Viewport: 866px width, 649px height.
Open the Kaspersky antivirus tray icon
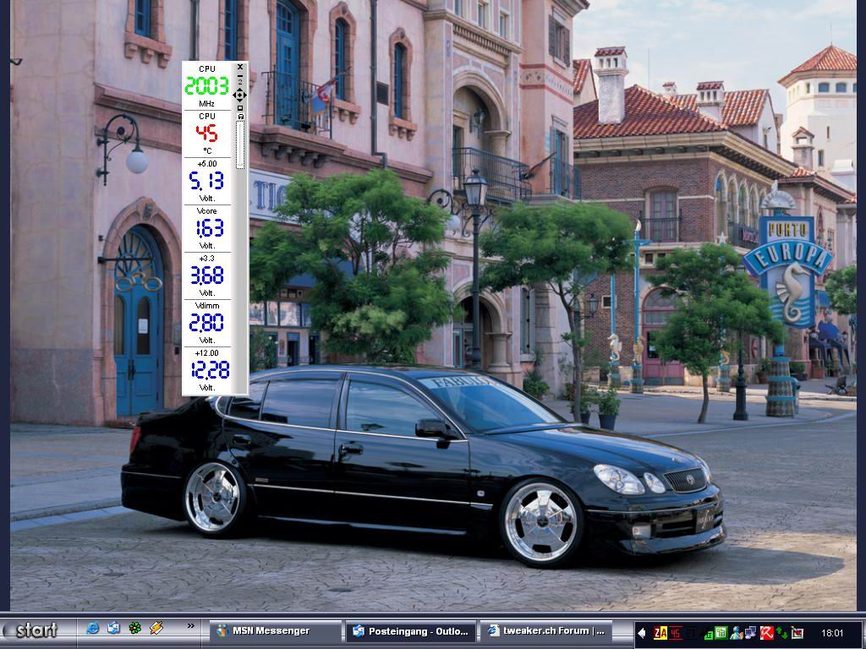[767, 632]
